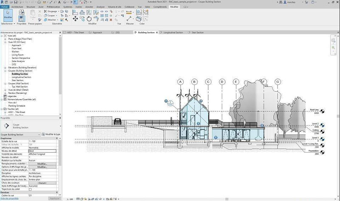
Task: Click the red X Delete tool
Action: click(111, 20)
